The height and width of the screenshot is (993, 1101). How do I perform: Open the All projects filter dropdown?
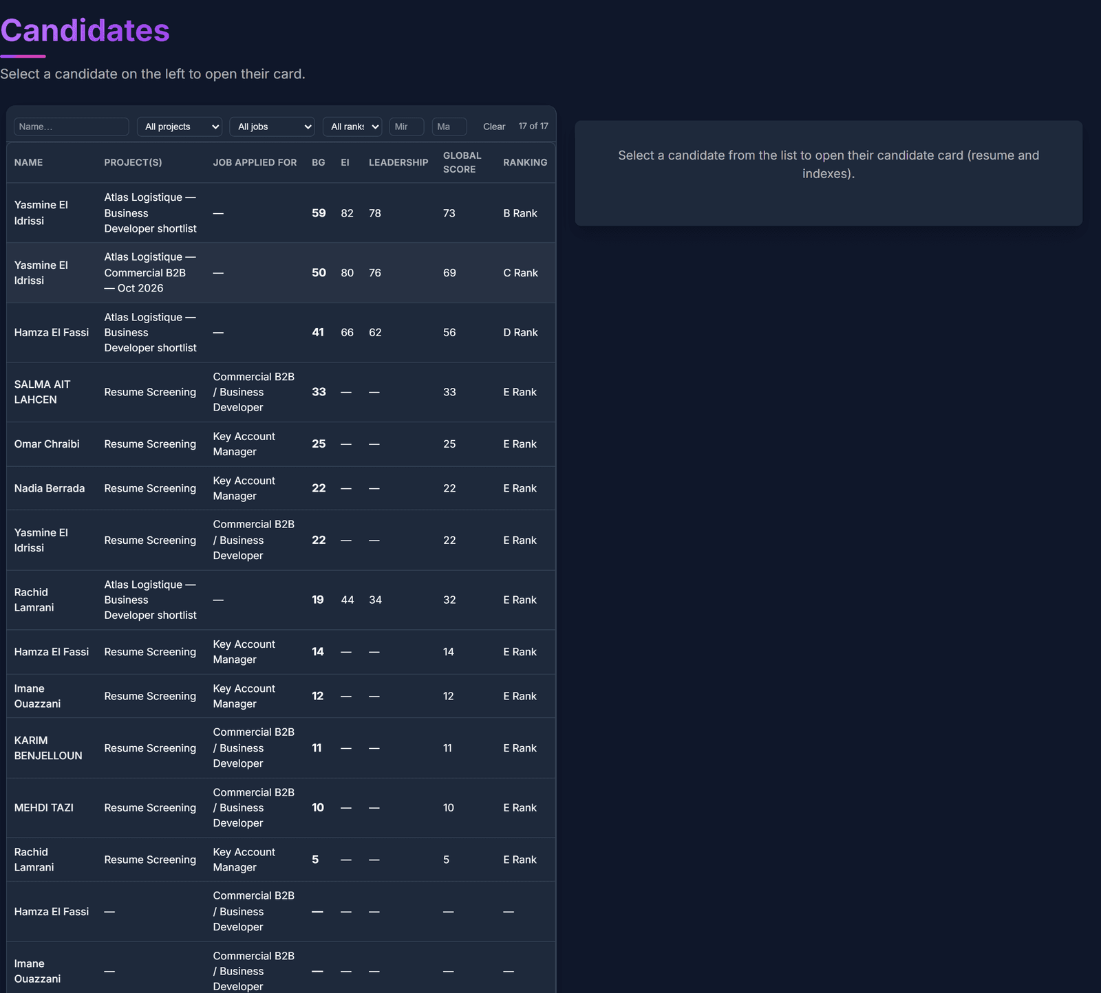(x=180, y=127)
